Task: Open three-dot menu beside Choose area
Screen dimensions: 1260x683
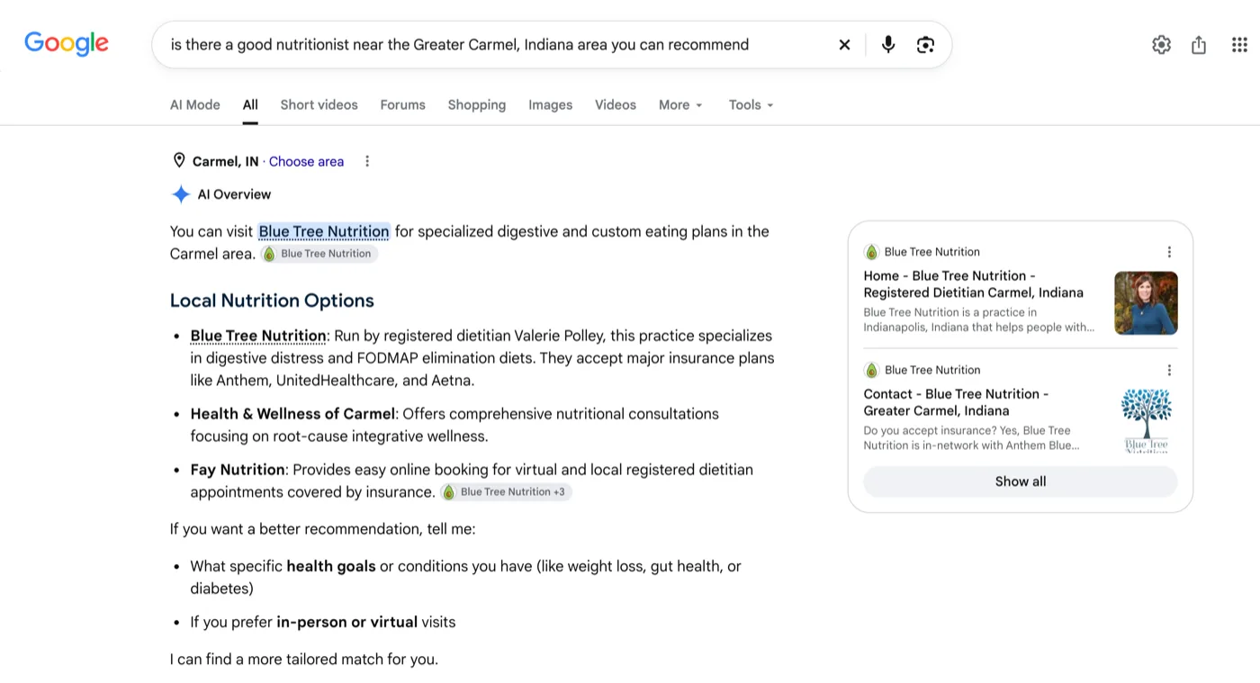Action: click(366, 161)
